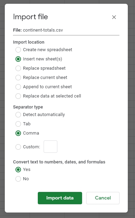Choose Append to current sheet
The width and height of the screenshot is (135, 218).
18,87
